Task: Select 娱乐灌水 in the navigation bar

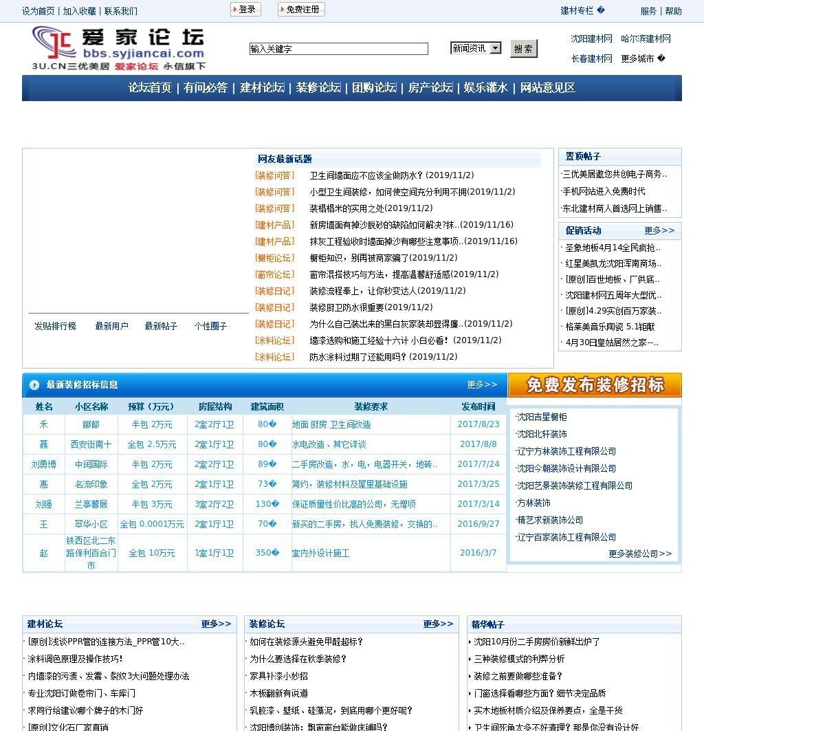Action: point(485,88)
